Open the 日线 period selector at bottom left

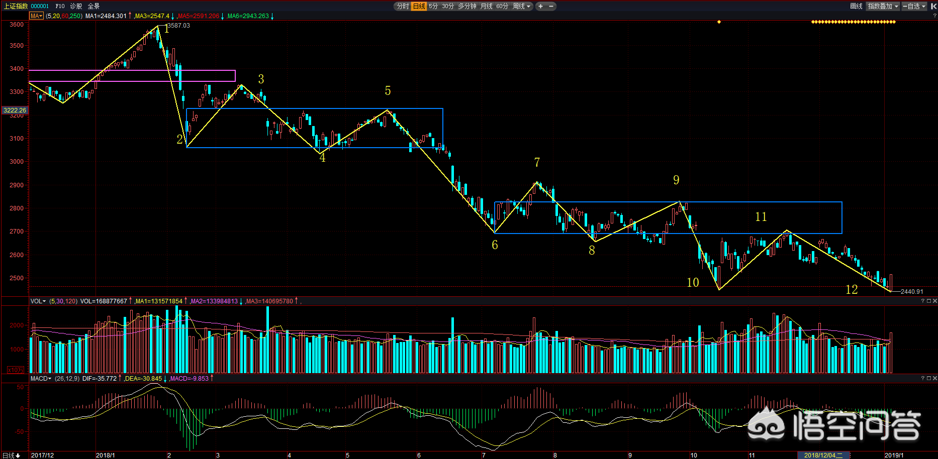(12, 455)
